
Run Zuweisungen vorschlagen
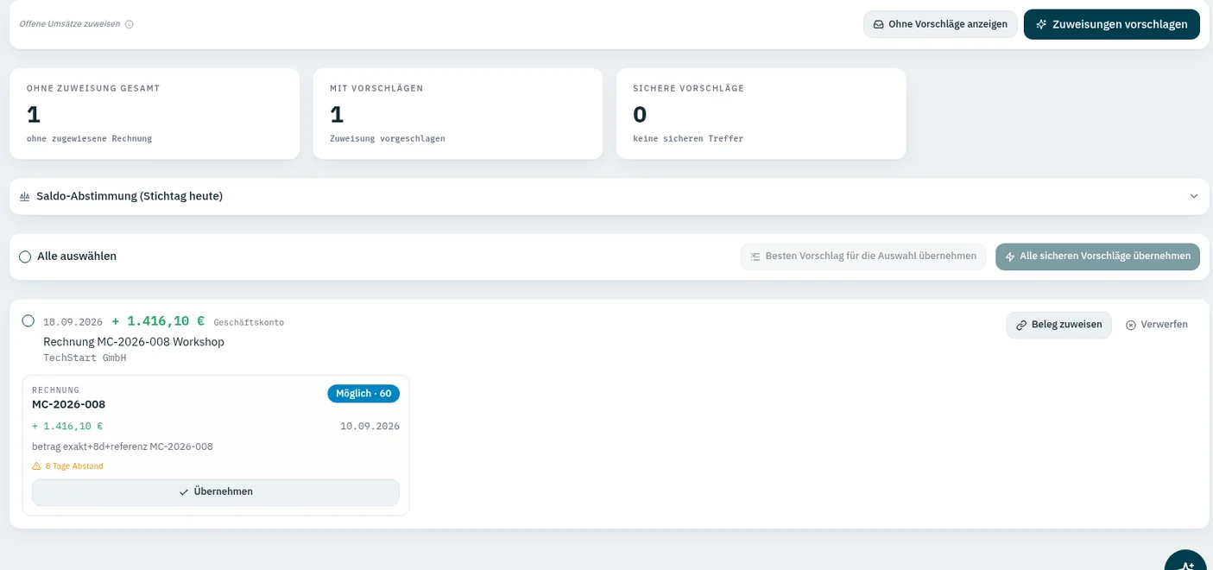(x=1112, y=24)
